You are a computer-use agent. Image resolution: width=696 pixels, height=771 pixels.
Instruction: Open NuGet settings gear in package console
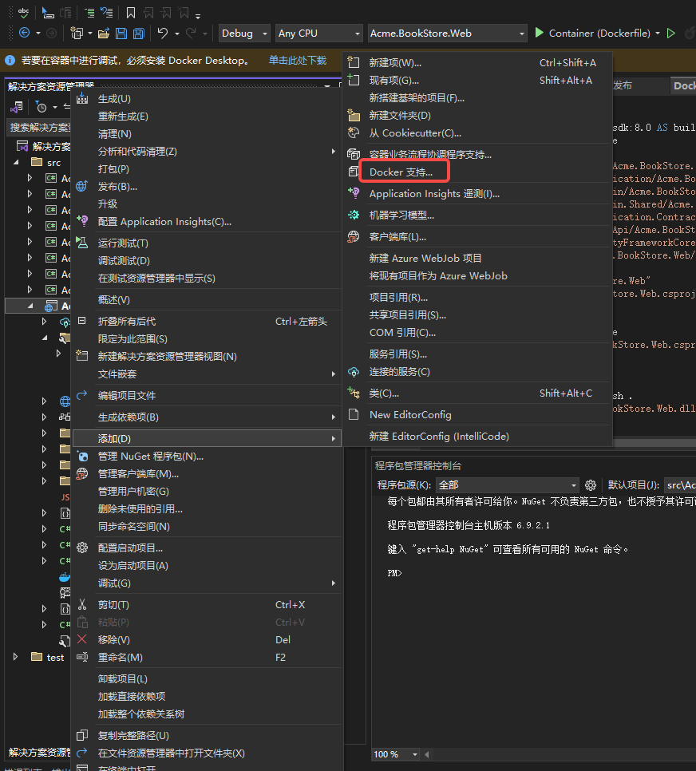tap(591, 485)
